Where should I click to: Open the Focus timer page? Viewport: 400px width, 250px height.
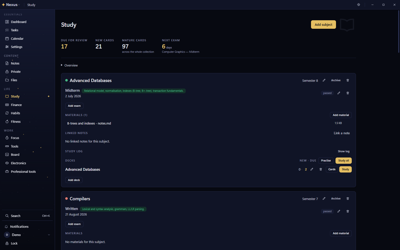[27, 138]
